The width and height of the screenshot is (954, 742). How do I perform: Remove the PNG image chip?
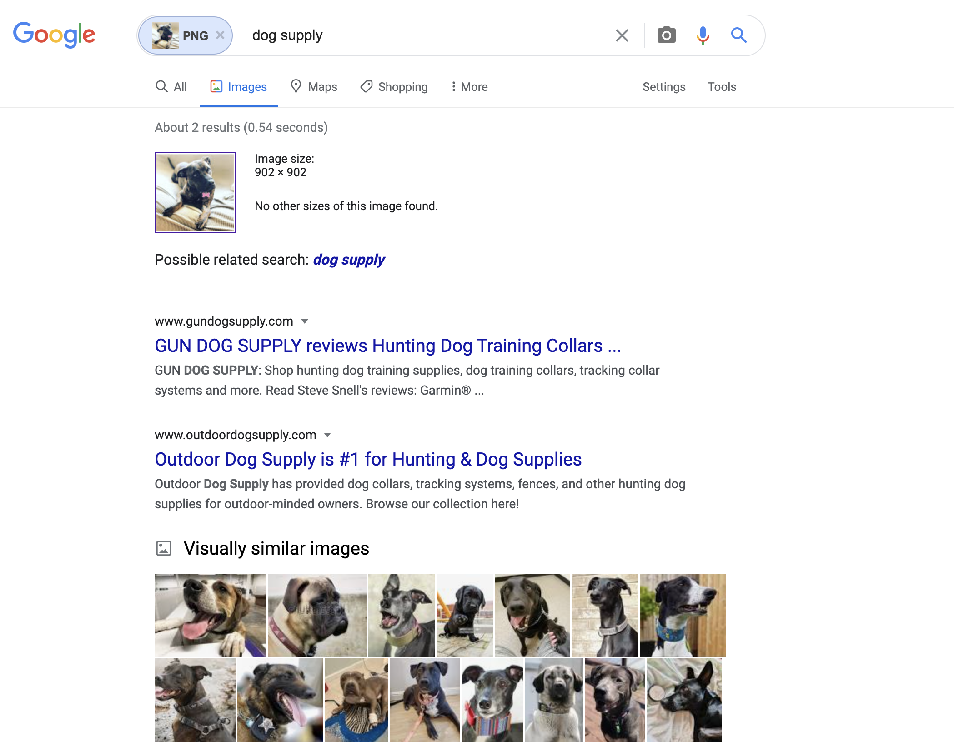click(x=221, y=35)
